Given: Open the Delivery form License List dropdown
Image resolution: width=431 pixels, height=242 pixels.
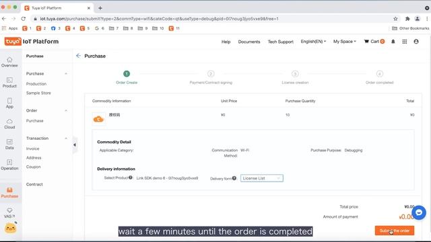Looking at the screenshot, I should (262, 178).
